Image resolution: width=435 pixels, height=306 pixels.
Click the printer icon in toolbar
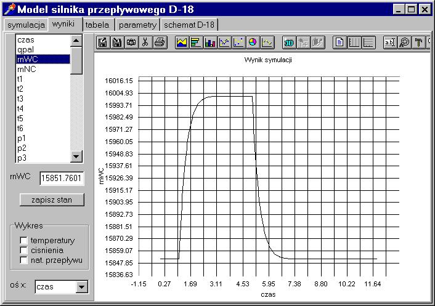(x=160, y=42)
